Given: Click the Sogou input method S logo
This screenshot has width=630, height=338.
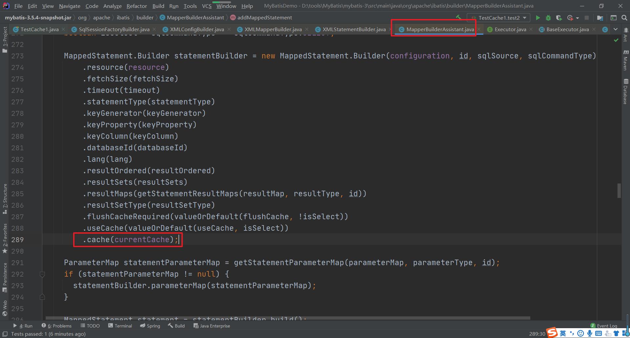Looking at the screenshot, I should 552,333.
